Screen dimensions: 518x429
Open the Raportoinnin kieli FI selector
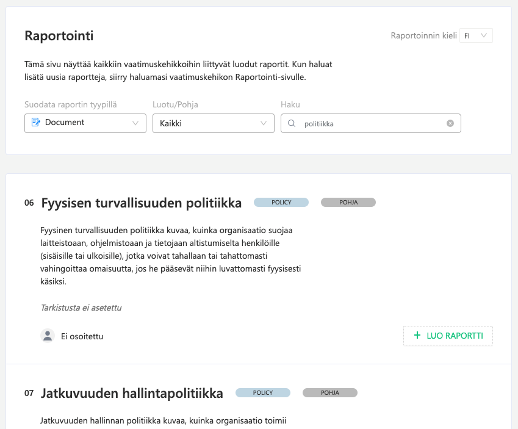[x=476, y=35]
